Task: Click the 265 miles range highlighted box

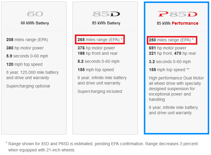Action: point(100,40)
